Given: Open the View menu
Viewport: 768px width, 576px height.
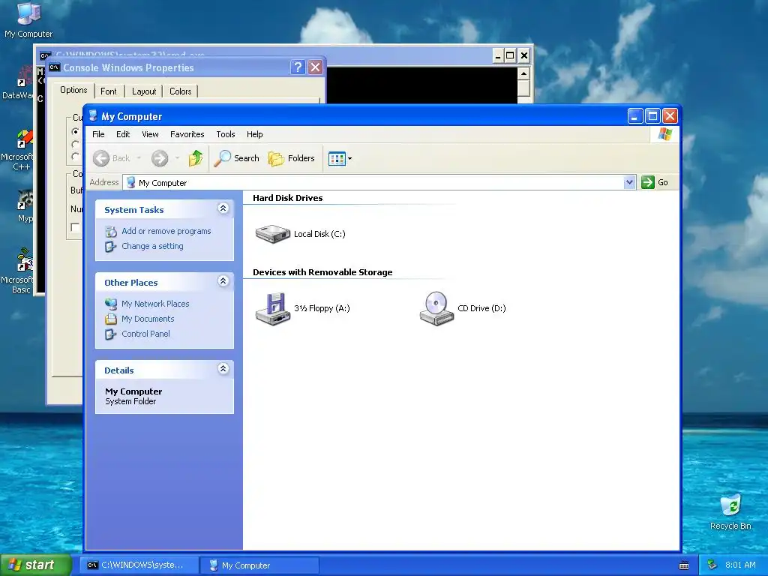Looking at the screenshot, I should tap(150, 134).
